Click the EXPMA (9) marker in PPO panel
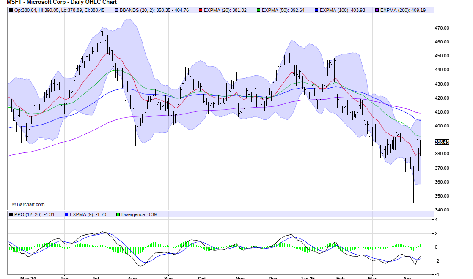The image size is (473, 279). click(x=67, y=214)
